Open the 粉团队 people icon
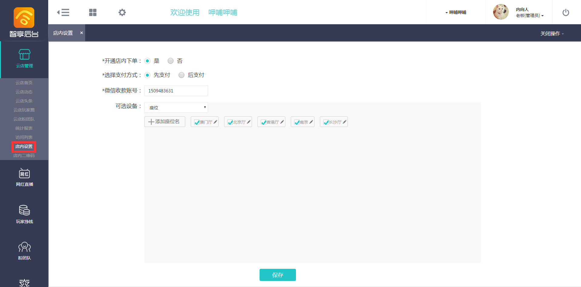 coord(25,247)
